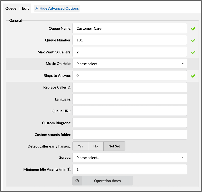
Task: Click the green checkmark next to Queue Number
Action: click(193, 40)
